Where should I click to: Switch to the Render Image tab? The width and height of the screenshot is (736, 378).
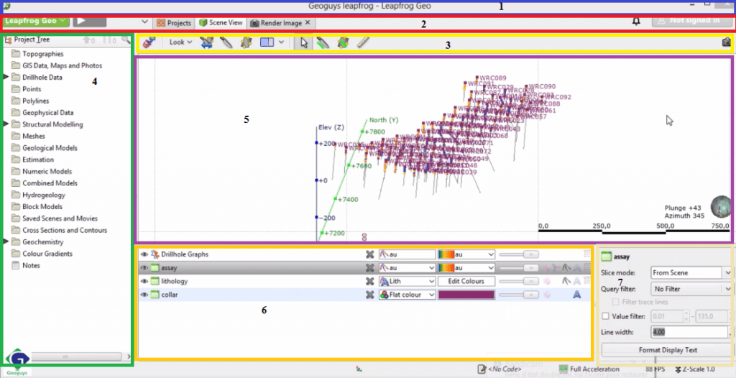(x=276, y=23)
